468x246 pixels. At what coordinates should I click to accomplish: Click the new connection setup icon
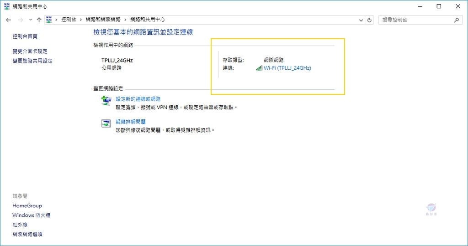(106, 101)
